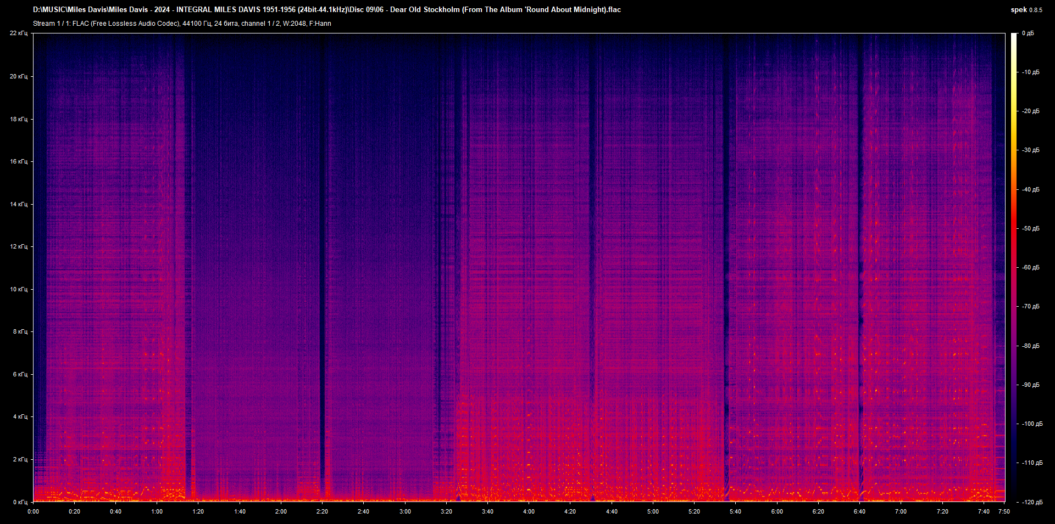Click the 1:20 time axis label
The height and width of the screenshot is (524, 1055).
point(198,511)
